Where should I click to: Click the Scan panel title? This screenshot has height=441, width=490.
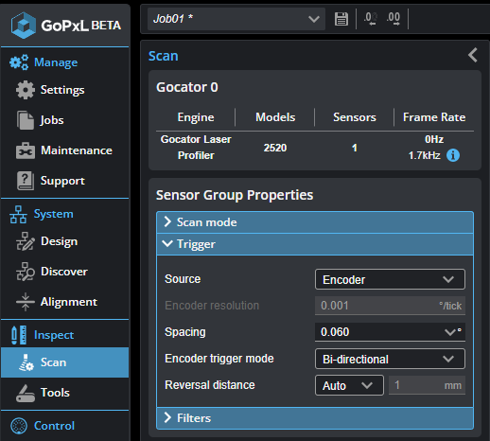164,56
